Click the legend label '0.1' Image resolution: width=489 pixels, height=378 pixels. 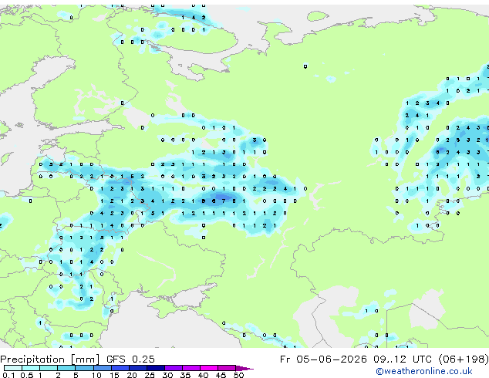pyautogui.click(x=8, y=375)
